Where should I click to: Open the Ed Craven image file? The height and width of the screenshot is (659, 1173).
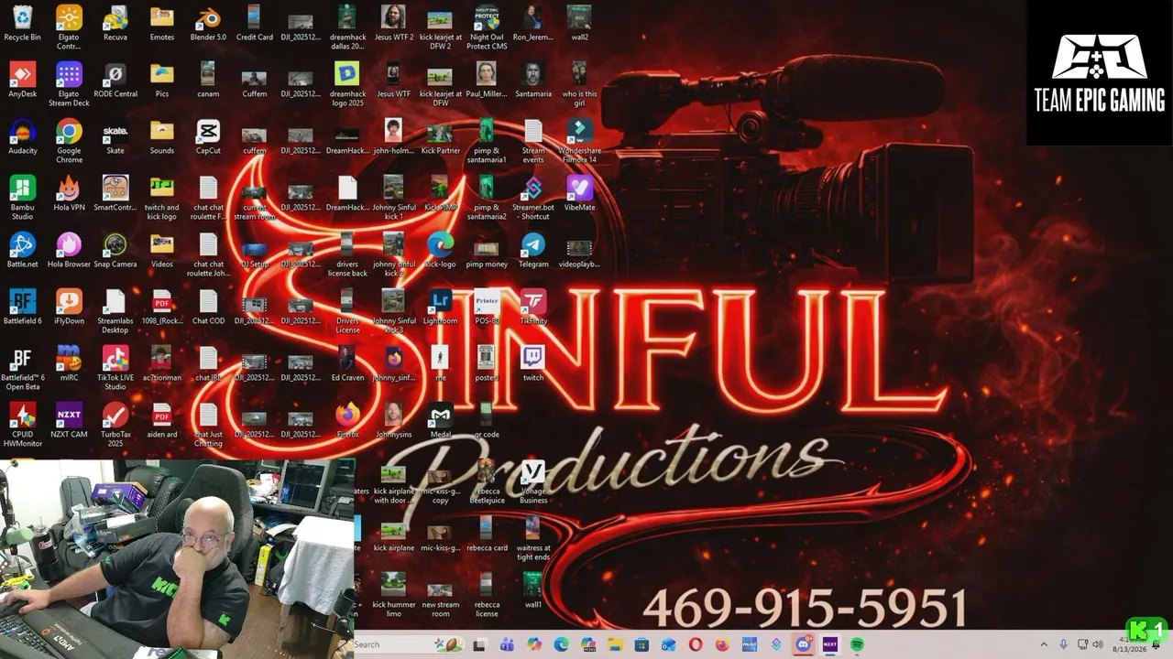point(347,364)
